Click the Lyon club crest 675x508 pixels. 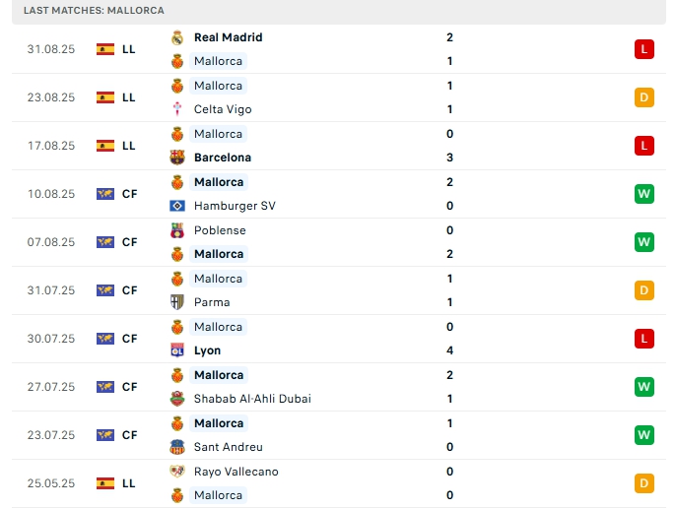tap(177, 350)
